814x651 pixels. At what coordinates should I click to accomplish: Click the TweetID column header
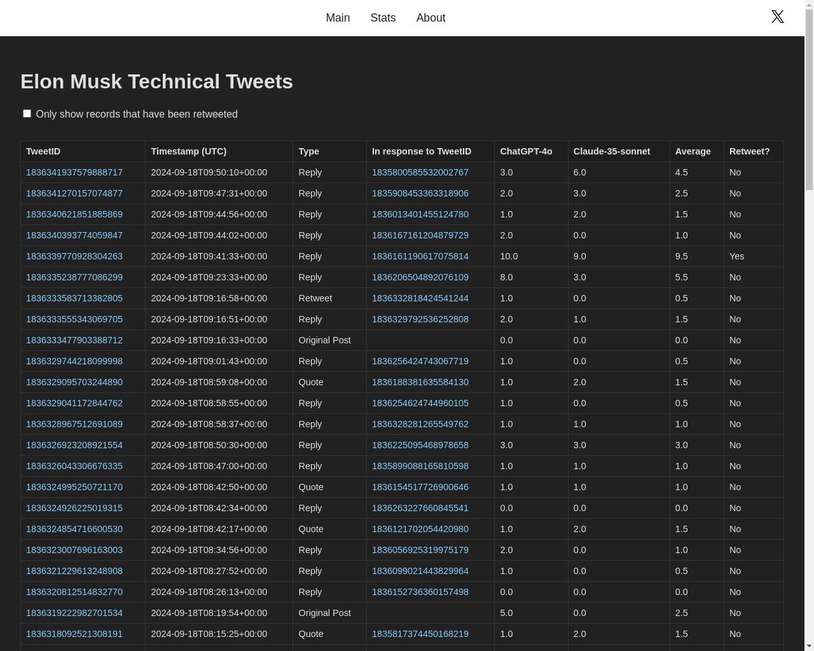[83, 151]
